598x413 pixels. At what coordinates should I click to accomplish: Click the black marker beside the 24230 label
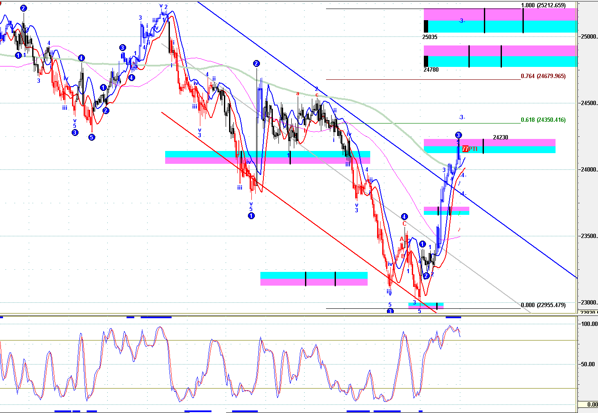coord(483,146)
